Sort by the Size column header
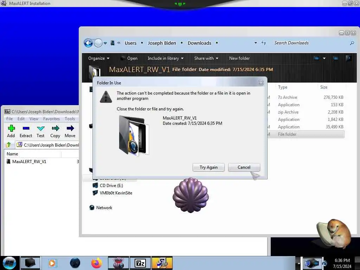The image size is (360, 270). 324,87
